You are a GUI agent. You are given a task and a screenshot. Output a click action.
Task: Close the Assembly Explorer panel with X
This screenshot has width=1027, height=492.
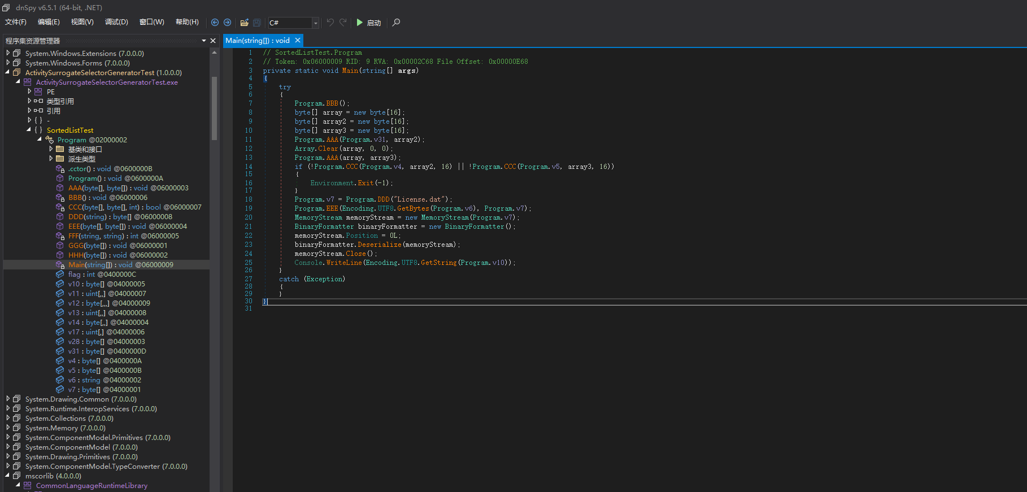click(x=213, y=41)
